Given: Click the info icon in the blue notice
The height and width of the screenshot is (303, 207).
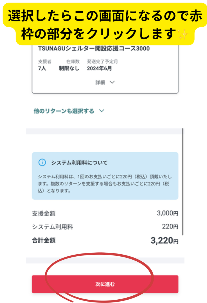Looking at the screenshot, I should (x=42, y=163).
